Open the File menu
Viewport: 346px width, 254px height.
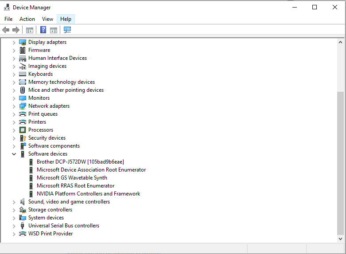(x=8, y=19)
